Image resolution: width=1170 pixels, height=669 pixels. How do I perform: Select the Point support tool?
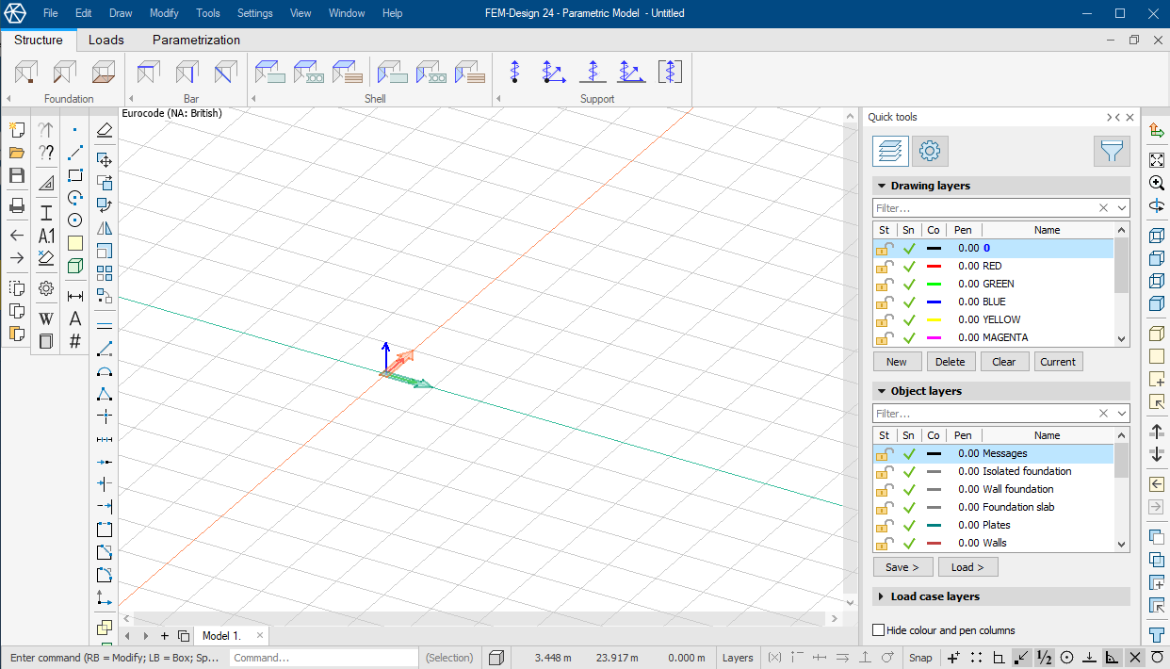point(514,73)
